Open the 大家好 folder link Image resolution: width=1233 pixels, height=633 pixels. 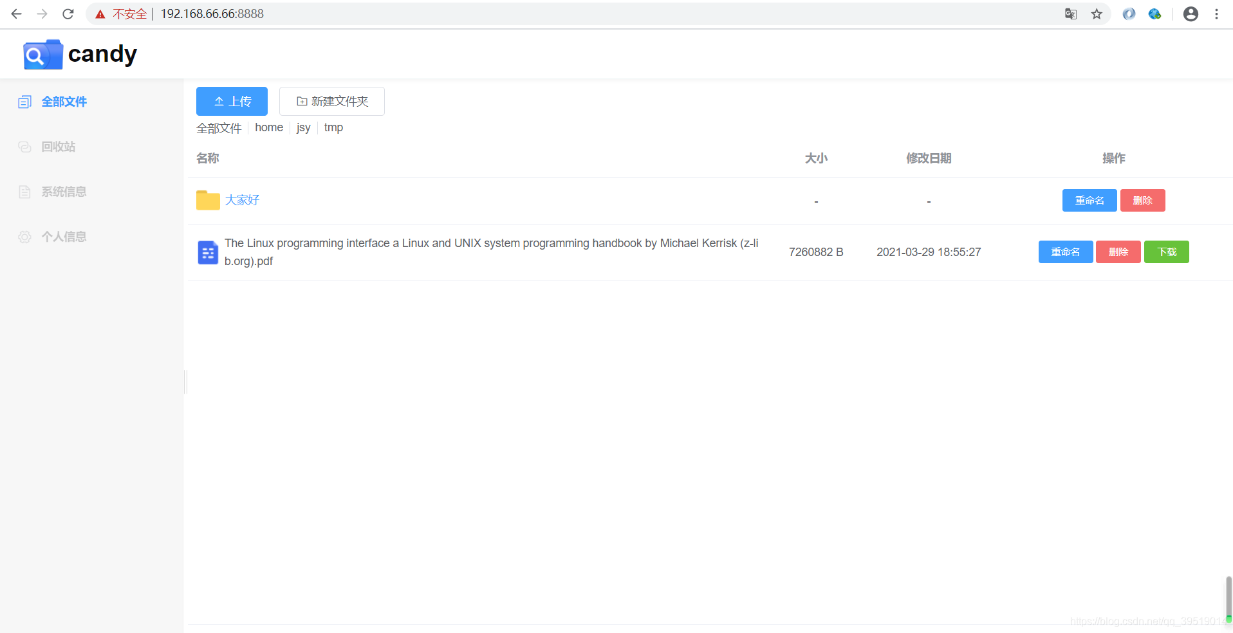click(242, 200)
